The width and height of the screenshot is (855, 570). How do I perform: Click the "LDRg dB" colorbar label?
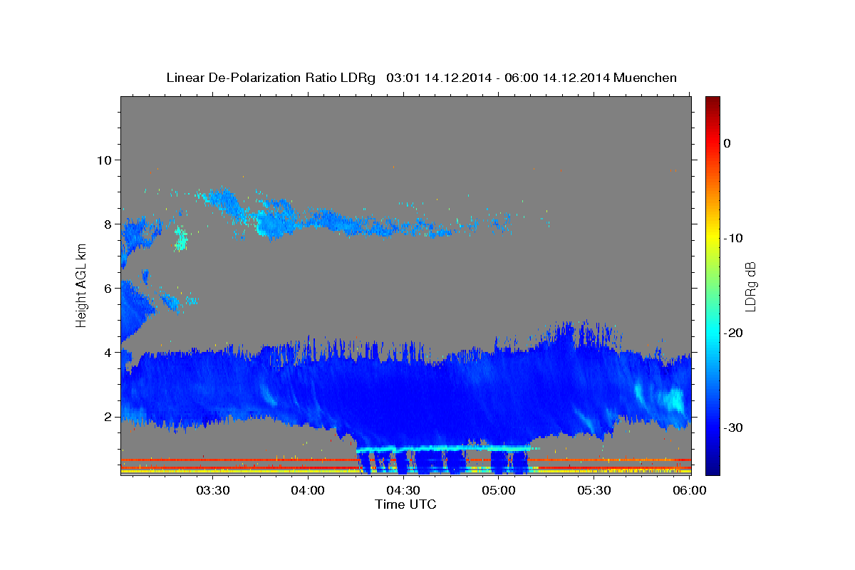click(750, 286)
